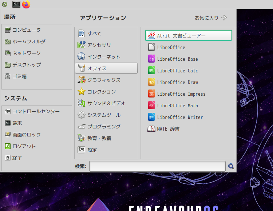Viewport: 273px width, 211px height.
Task: Select the 教育・教養 category
Action: [106, 138]
